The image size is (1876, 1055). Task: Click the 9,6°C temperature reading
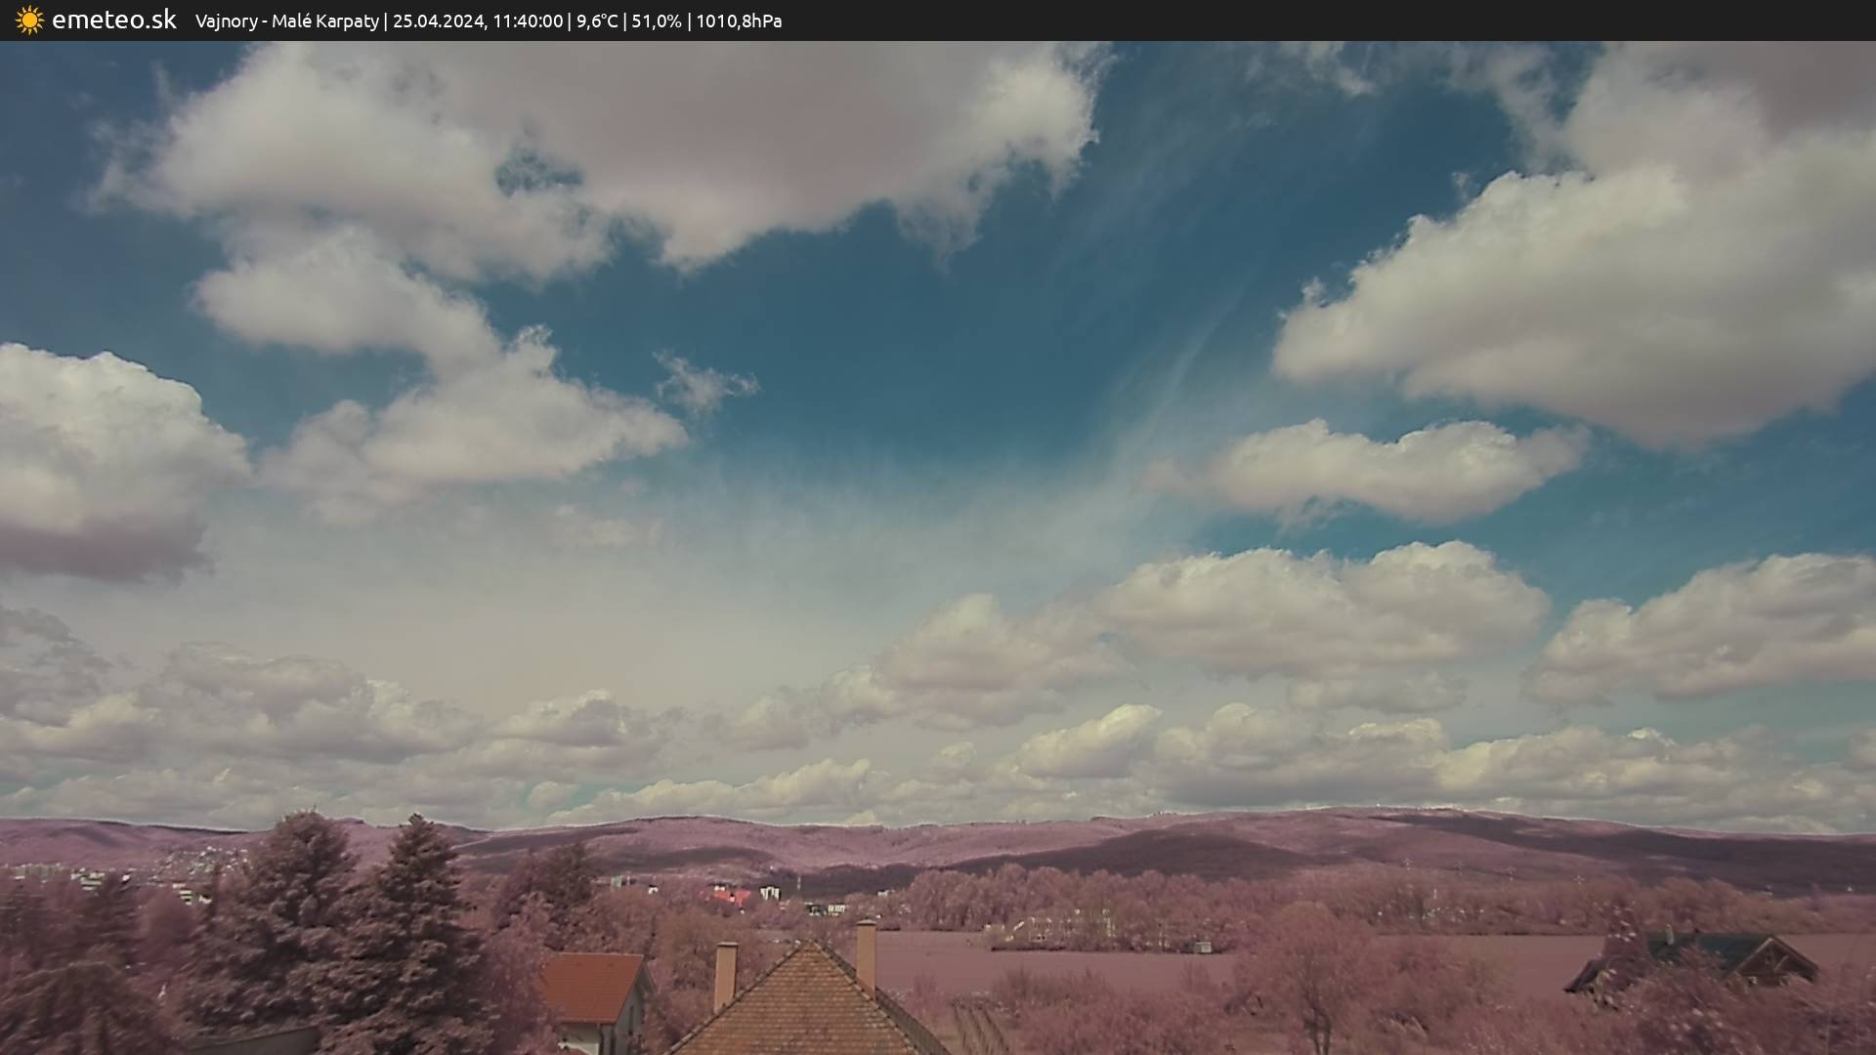pos(597,21)
